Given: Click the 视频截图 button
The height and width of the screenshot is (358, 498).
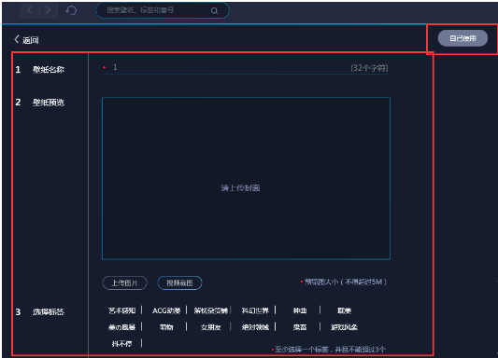Looking at the screenshot, I should 179,282.
